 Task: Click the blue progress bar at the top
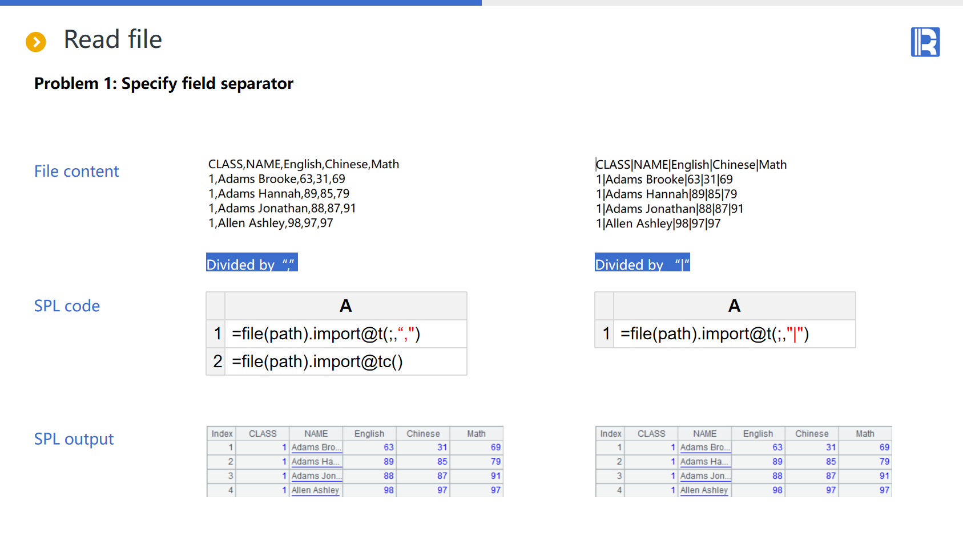(x=240, y=3)
